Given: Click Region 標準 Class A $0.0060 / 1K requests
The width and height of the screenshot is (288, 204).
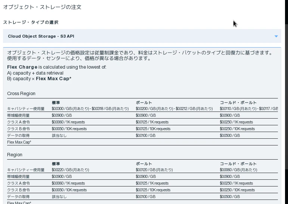Looking at the screenshot, I should click(68, 183).
